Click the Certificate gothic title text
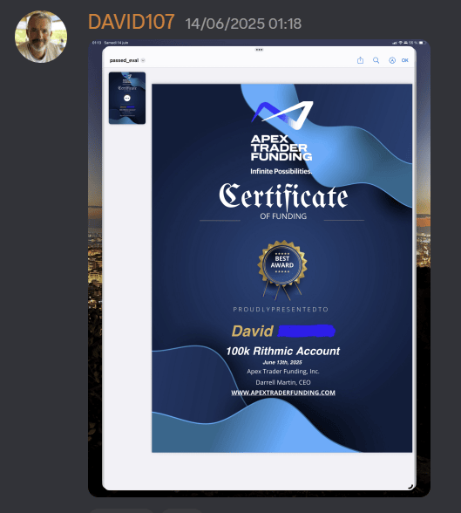The image size is (461, 513). [283, 196]
